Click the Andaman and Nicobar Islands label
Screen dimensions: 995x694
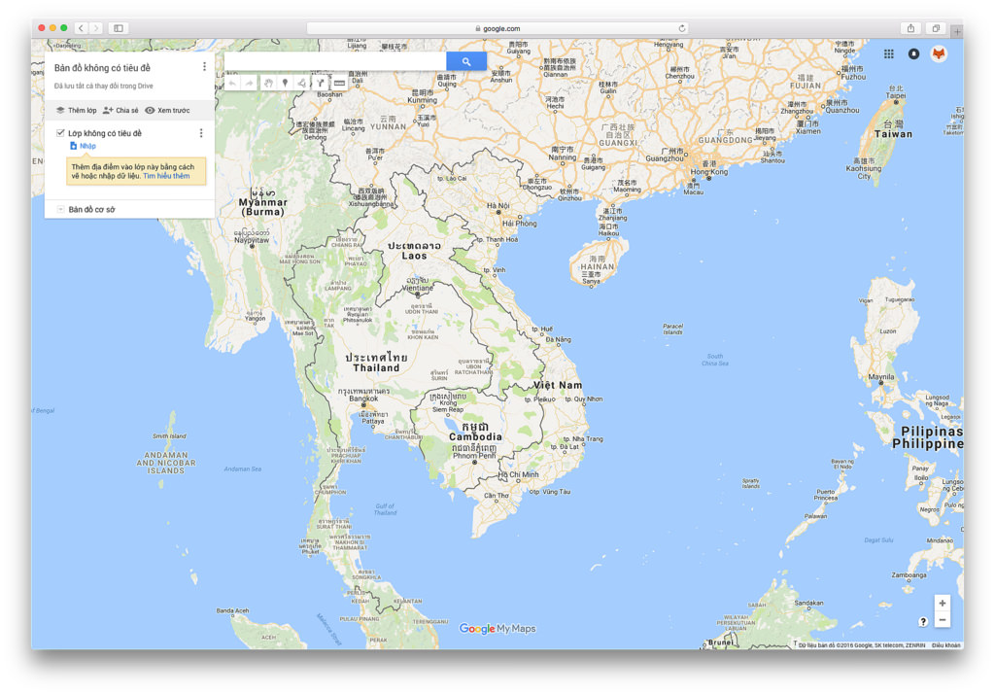pos(165,463)
